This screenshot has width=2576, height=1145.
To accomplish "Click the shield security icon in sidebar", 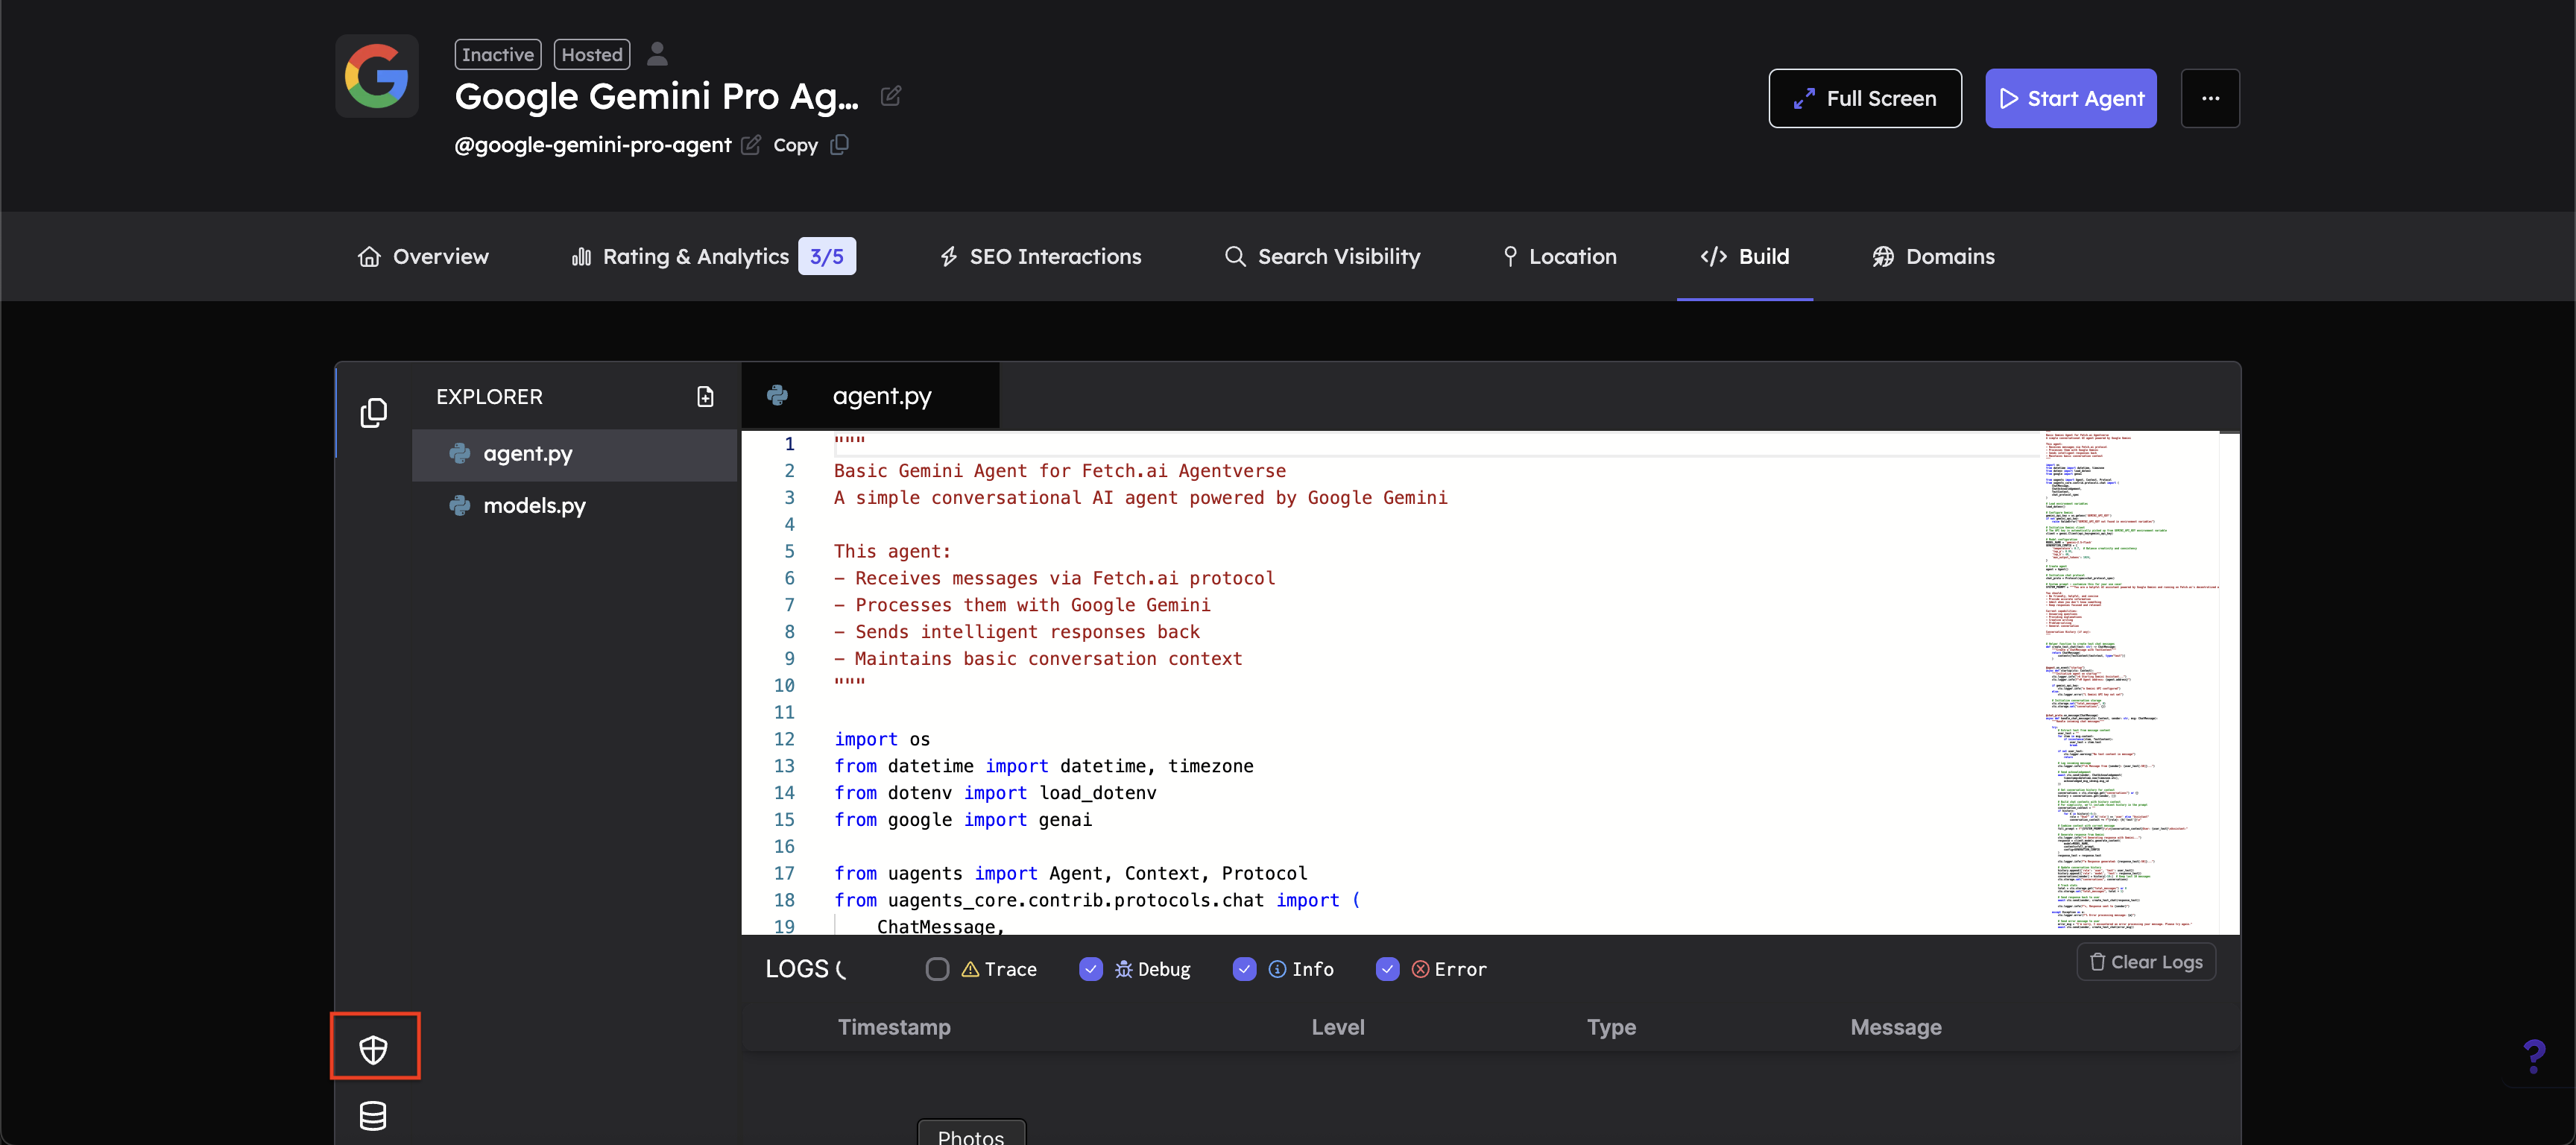I will (373, 1049).
